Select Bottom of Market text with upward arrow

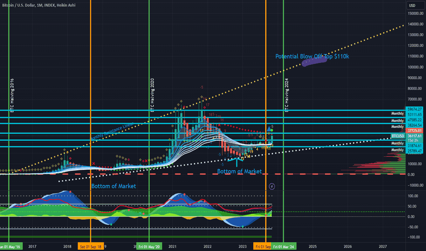[240, 171]
